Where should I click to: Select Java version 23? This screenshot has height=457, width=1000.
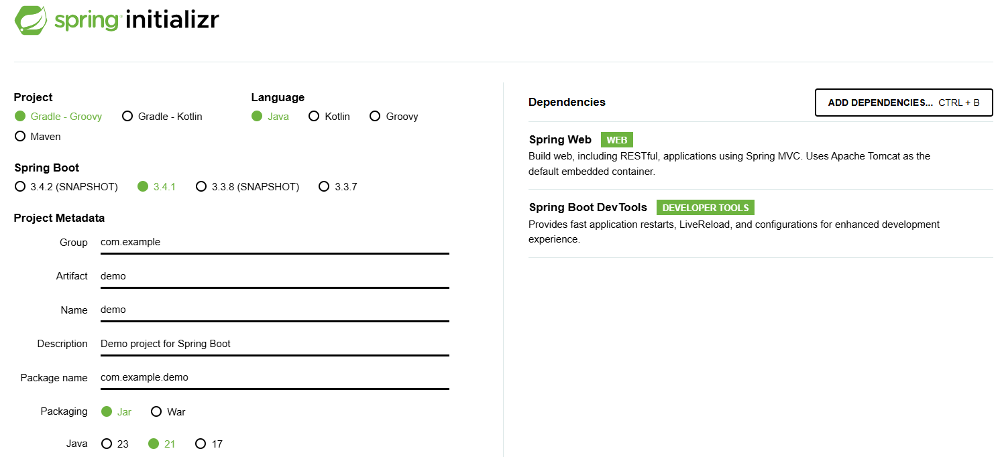pyautogui.click(x=115, y=444)
